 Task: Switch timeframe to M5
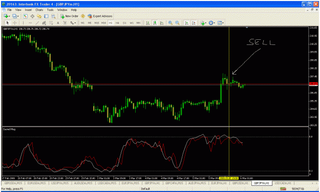pos(90,23)
